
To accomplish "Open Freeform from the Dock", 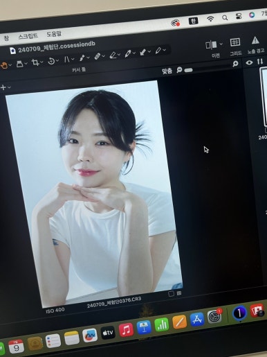I will [90, 336].
